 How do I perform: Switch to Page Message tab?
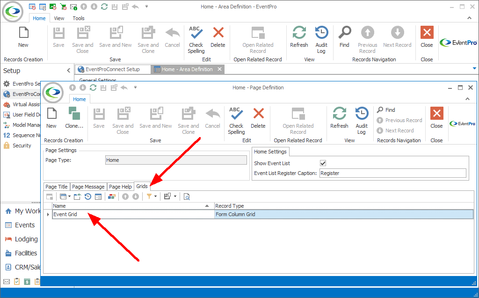88,187
